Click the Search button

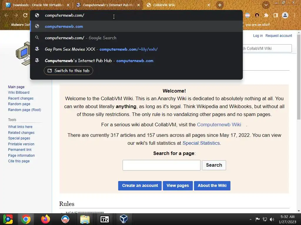click(214, 165)
